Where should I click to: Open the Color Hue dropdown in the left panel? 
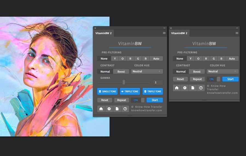coord(147,71)
